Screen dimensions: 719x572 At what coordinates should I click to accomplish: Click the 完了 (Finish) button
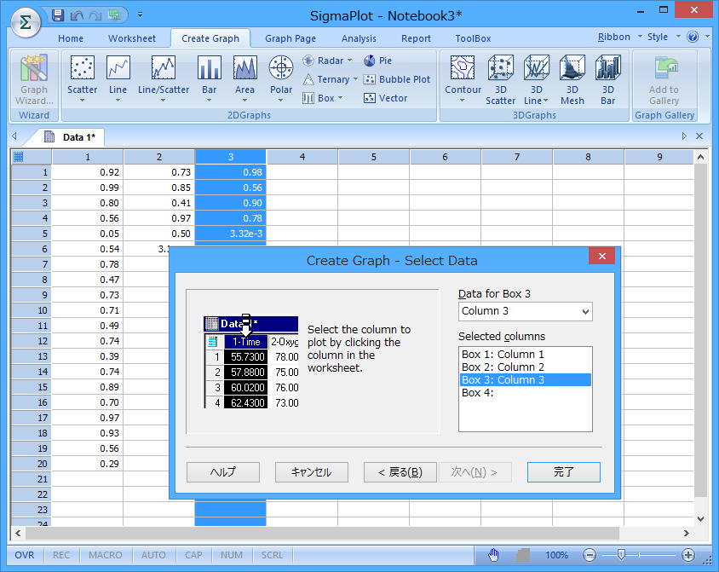564,472
